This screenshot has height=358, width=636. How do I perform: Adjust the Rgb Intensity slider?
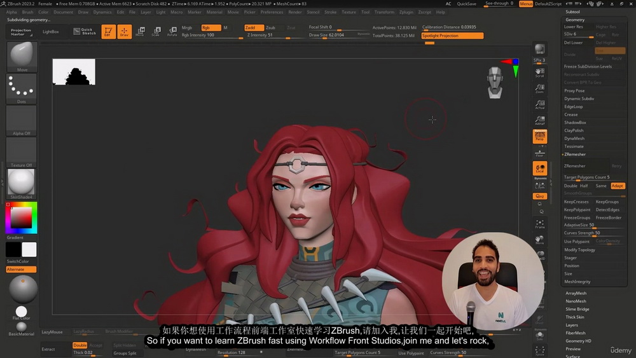212,35
